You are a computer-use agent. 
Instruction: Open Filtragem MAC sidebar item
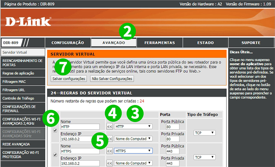23,81
